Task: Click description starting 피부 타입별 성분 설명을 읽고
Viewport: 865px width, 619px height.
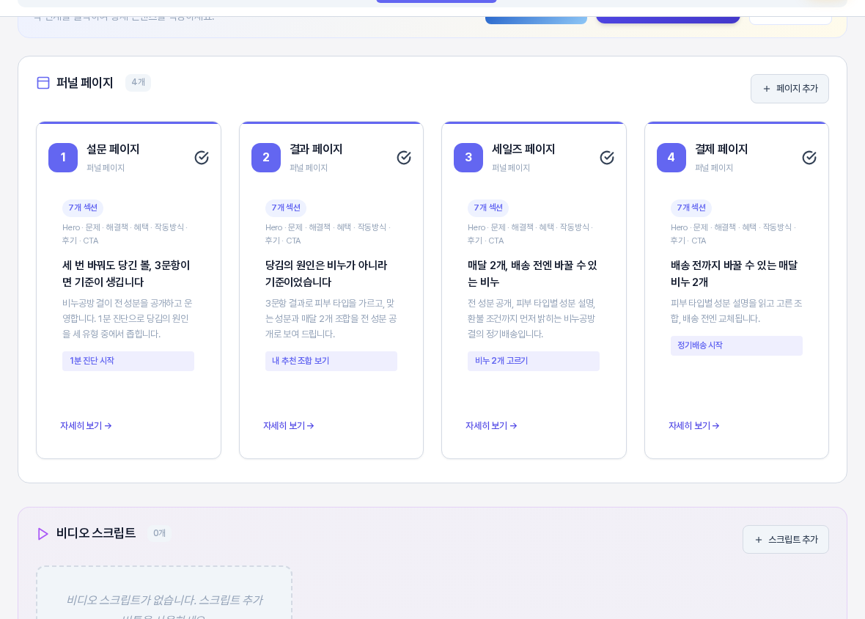Action: [737, 311]
